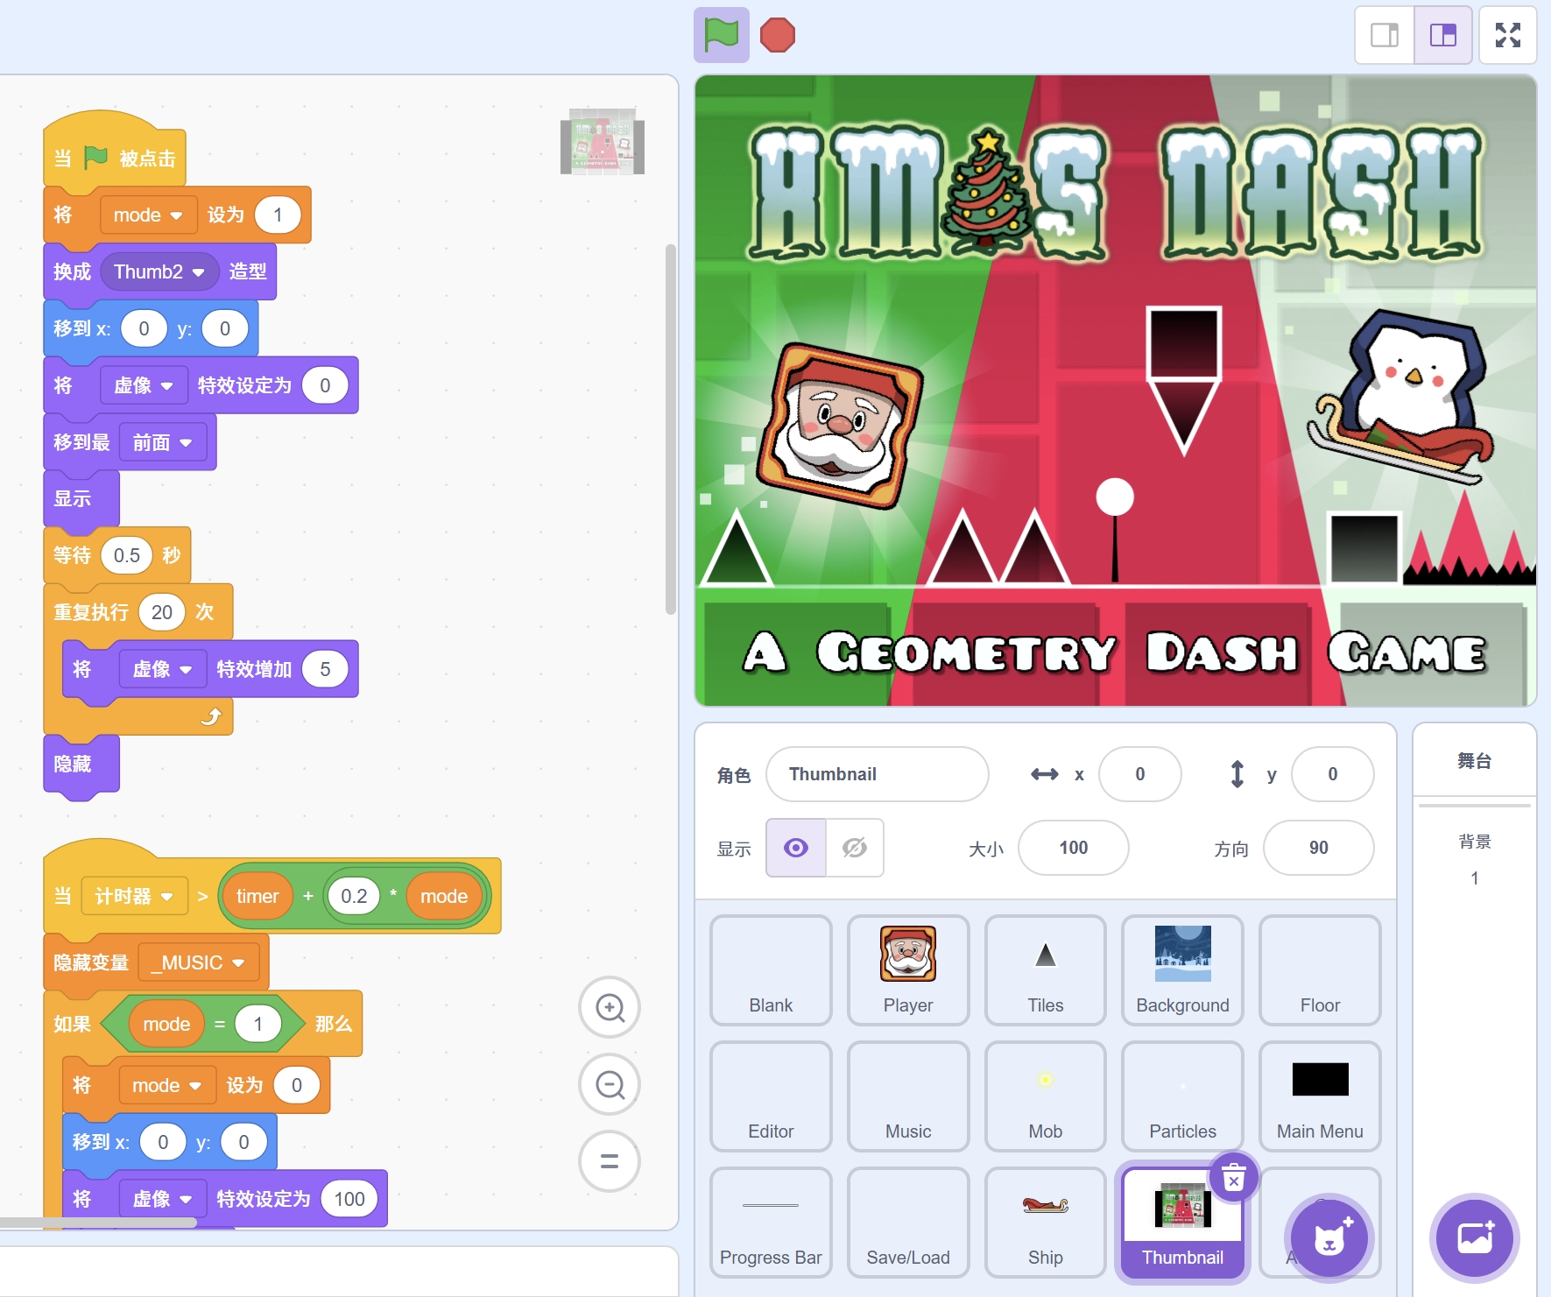Select the Main Menu sprite
The image size is (1551, 1297).
pyautogui.click(x=1320, y=1096)
